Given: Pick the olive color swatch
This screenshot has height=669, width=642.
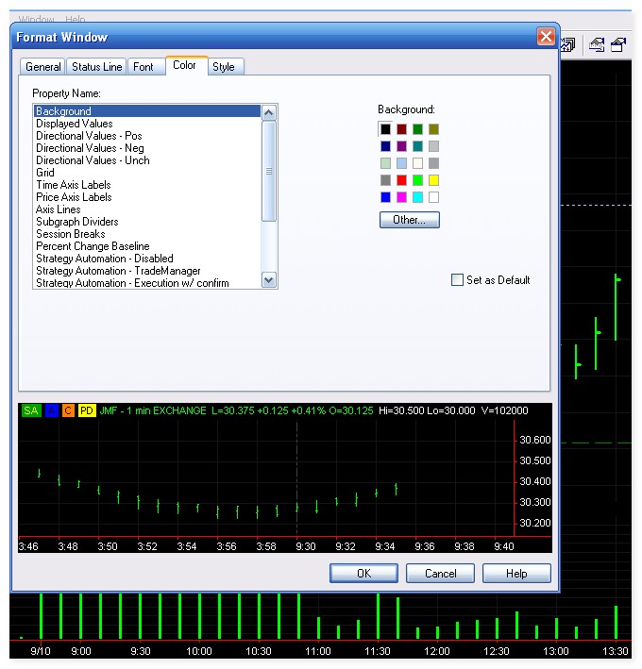Looking at the screenshot, I should (x=433, y=129).
